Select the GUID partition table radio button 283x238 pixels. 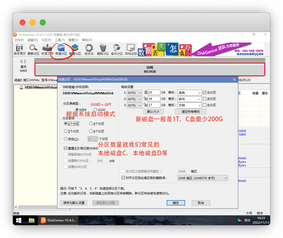[x=95, y=110]
